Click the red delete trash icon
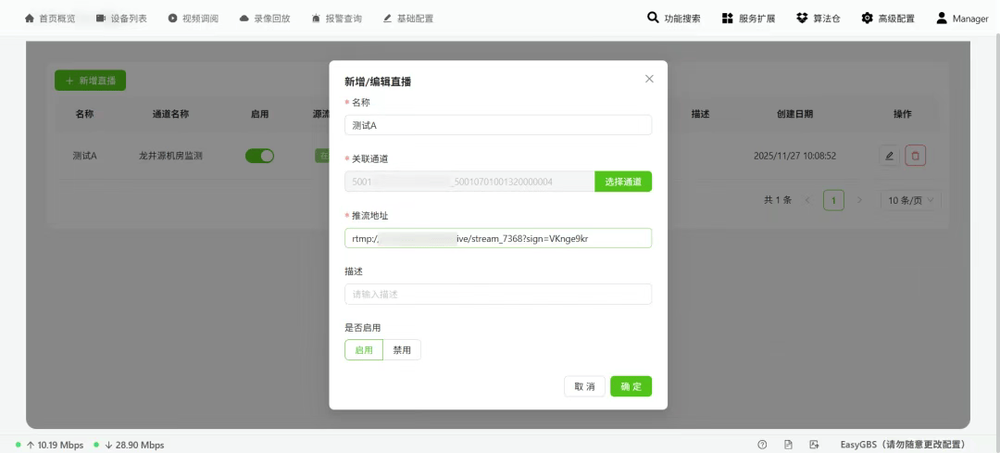The height and width of the screenshot is (453, 1000). point(916,156)
